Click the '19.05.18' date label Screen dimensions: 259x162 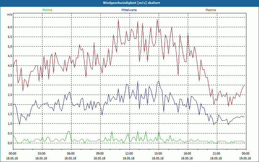coord(245,158)
